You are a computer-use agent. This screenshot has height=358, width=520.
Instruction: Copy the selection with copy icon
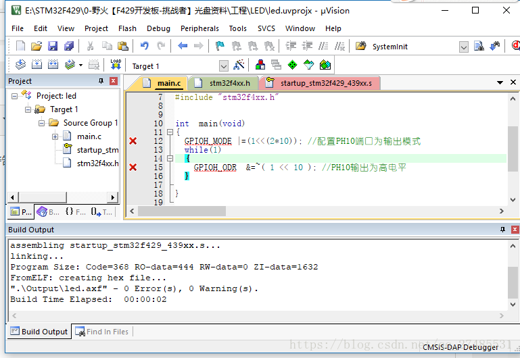point(107,46)
